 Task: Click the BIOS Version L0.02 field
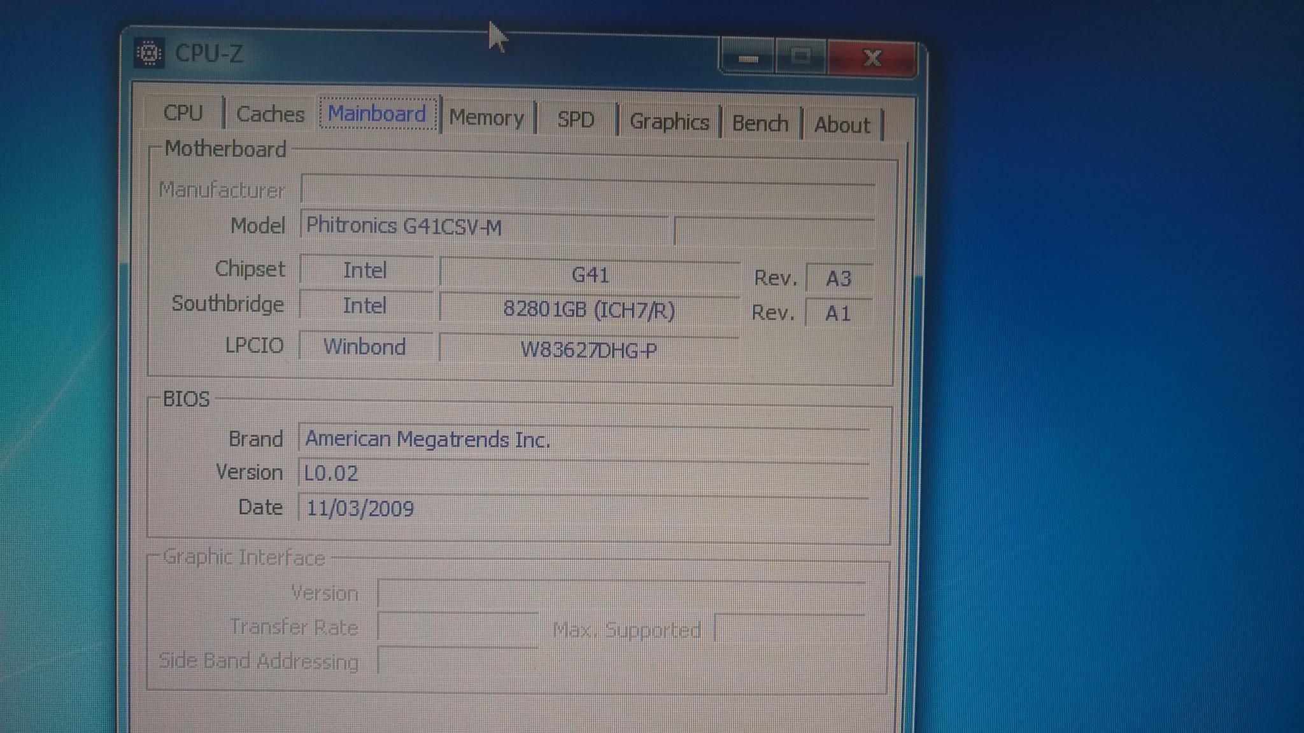tap(583, 475)
